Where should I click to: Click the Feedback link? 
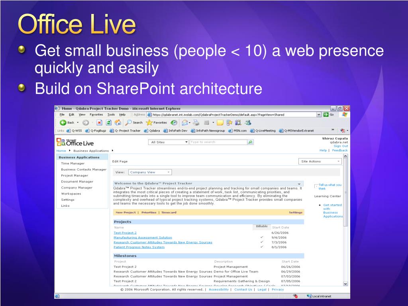point(340,150)
